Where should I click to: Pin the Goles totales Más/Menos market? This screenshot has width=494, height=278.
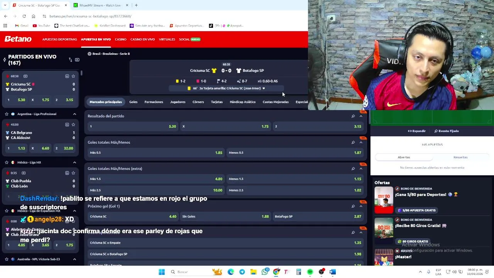tap(353, 142)
